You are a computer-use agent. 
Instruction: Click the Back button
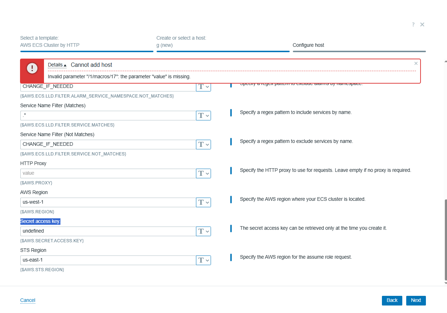392,300
